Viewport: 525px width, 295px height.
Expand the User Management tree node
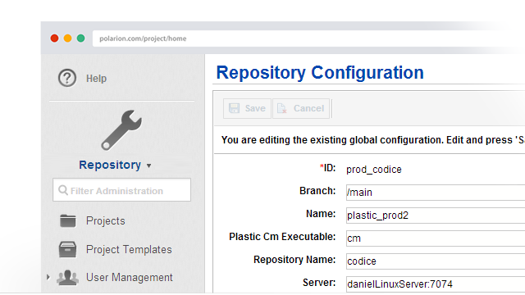coord(48,277)
